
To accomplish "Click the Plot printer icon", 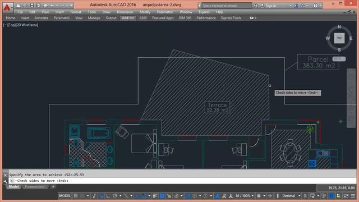I will click(x=45, y=6).
